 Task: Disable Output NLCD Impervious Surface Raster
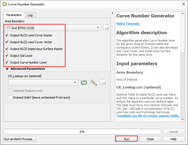tap(7, 49)
